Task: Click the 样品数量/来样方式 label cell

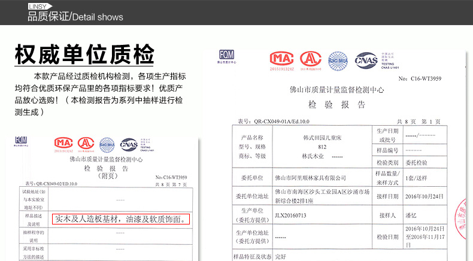Action: pos(387,178)
